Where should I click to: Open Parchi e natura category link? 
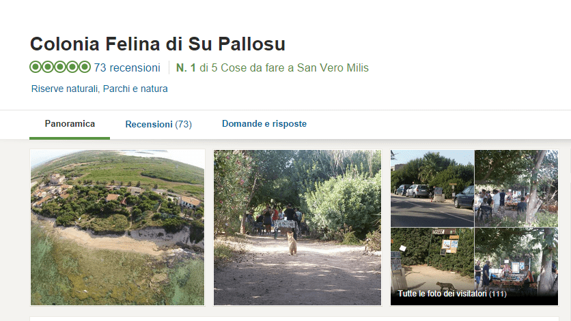[x=135, y=89]
